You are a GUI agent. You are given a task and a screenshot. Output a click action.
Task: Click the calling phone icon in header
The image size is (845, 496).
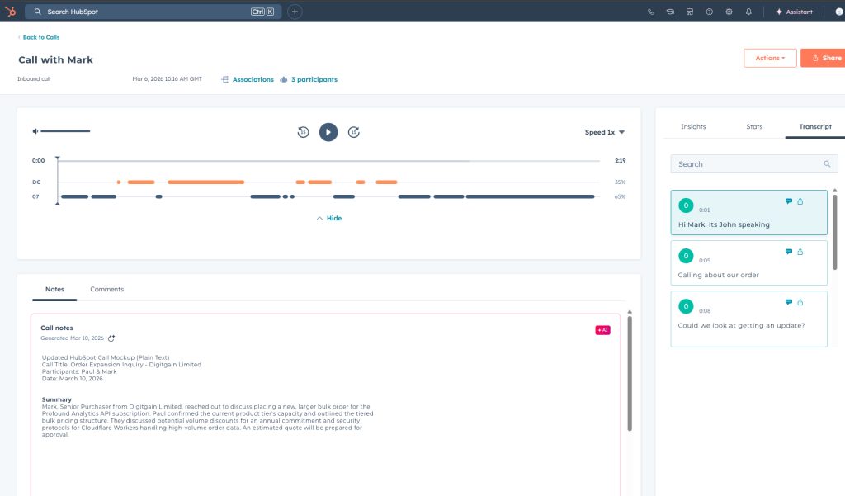[x=650, y=12]
